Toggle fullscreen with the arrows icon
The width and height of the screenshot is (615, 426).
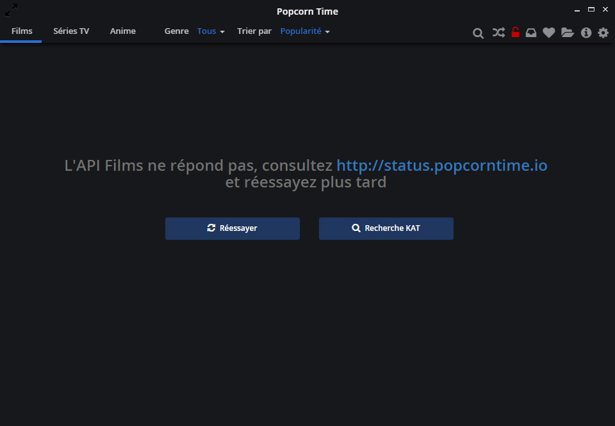click(11, 10)
